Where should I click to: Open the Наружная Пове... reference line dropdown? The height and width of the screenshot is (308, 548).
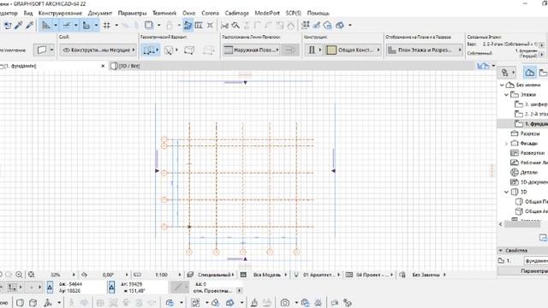coord(251,50)
